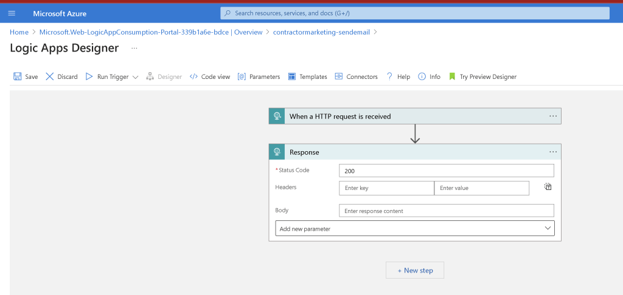623x295 pixels.
Task: Click the Parameters [@] icon
Action: point(242,76)
